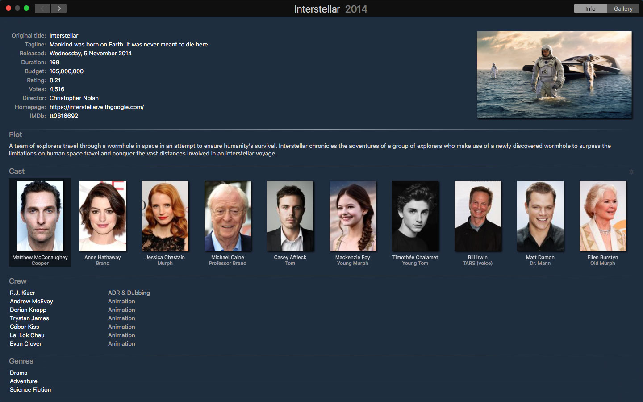Click crew member Evan Clover
The height and width of the screenshot is (402, 643).
(26, 343)
